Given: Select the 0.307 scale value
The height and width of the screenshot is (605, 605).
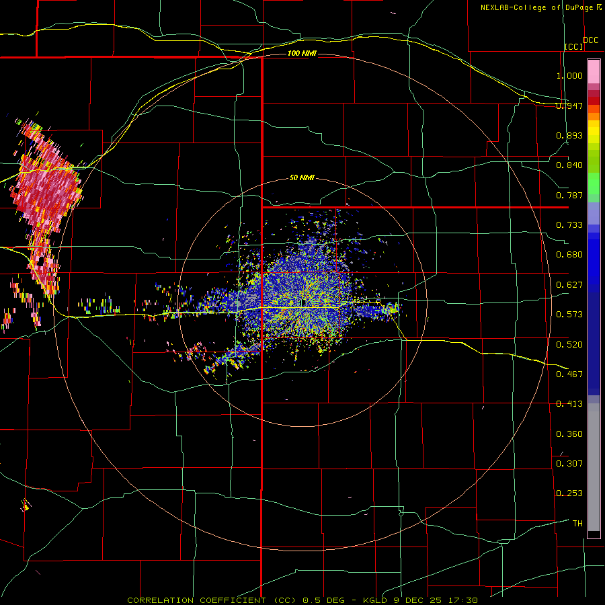Looking at the screenshot, I should point(569,464).
